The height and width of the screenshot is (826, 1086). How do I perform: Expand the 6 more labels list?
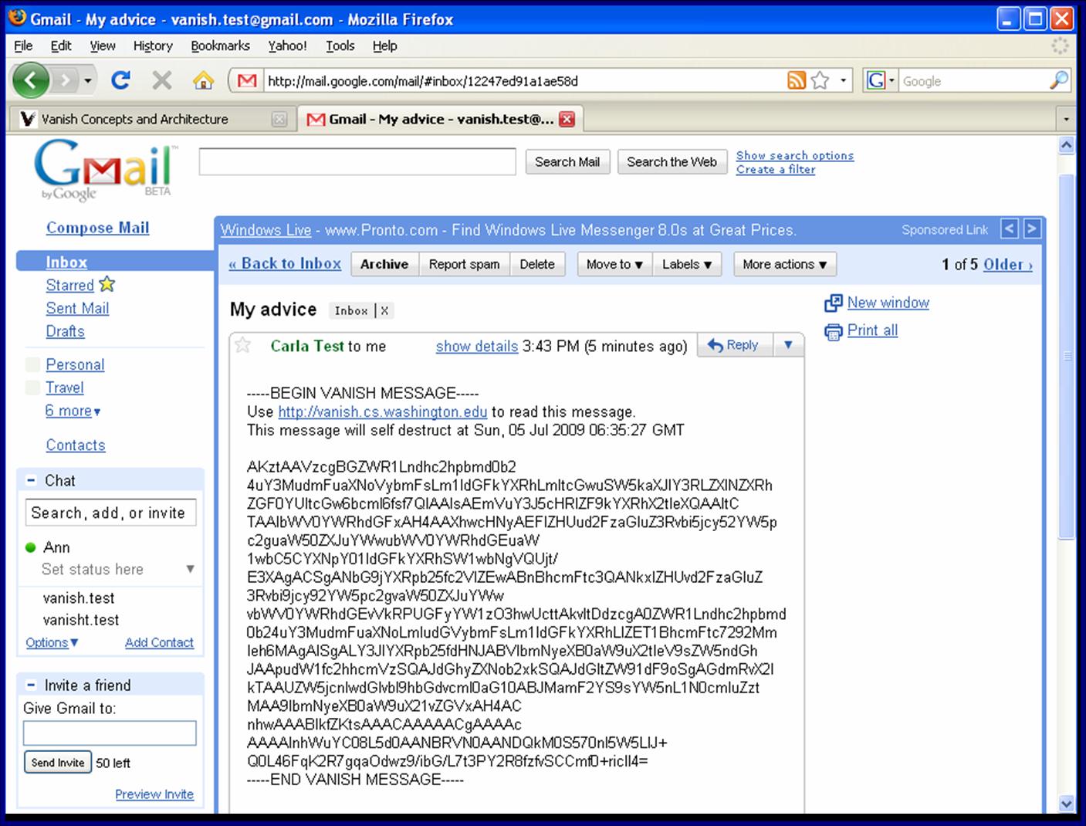[73, 411]
